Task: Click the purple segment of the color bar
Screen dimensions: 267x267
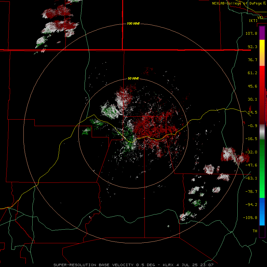Action: coord(262,33)
